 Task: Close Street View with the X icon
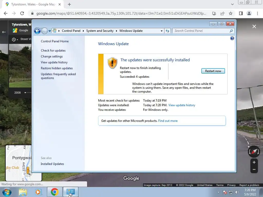pyautogui.click(x=254, y=26)
